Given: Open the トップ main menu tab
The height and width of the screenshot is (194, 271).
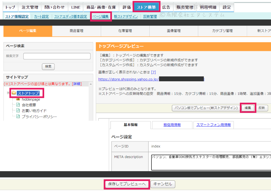Looking at the screenshot, I should [x=10, y=7].
